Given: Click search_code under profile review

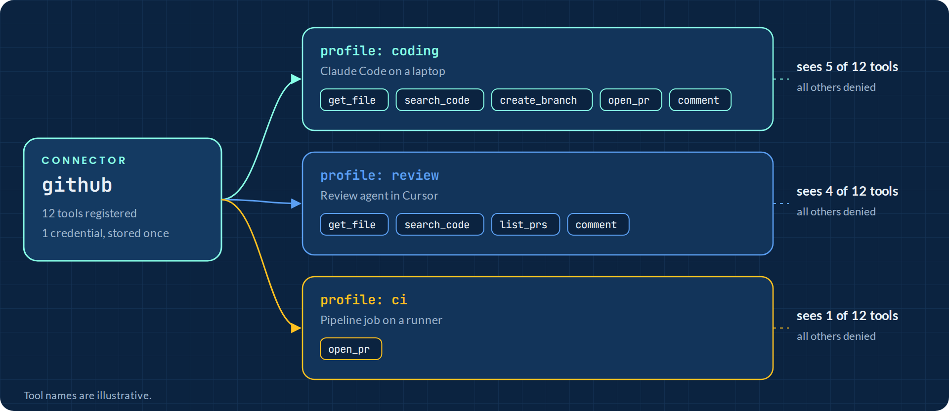Looking at the screenshot, I should 439,224.
